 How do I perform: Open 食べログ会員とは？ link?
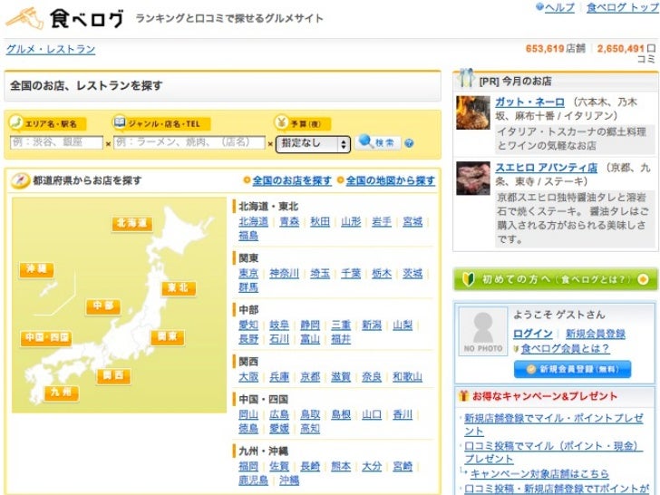tap(565, 348)
